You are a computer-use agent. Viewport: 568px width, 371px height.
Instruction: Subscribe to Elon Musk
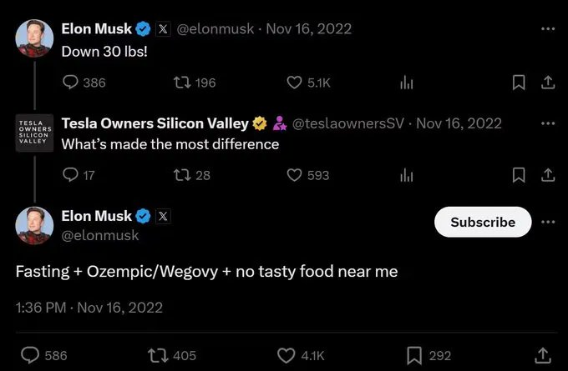(x=482, y=222)
